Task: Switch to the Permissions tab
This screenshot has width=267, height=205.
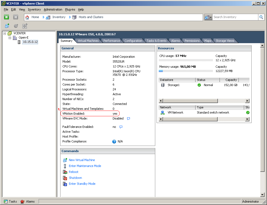Action: tap(192, 41)
